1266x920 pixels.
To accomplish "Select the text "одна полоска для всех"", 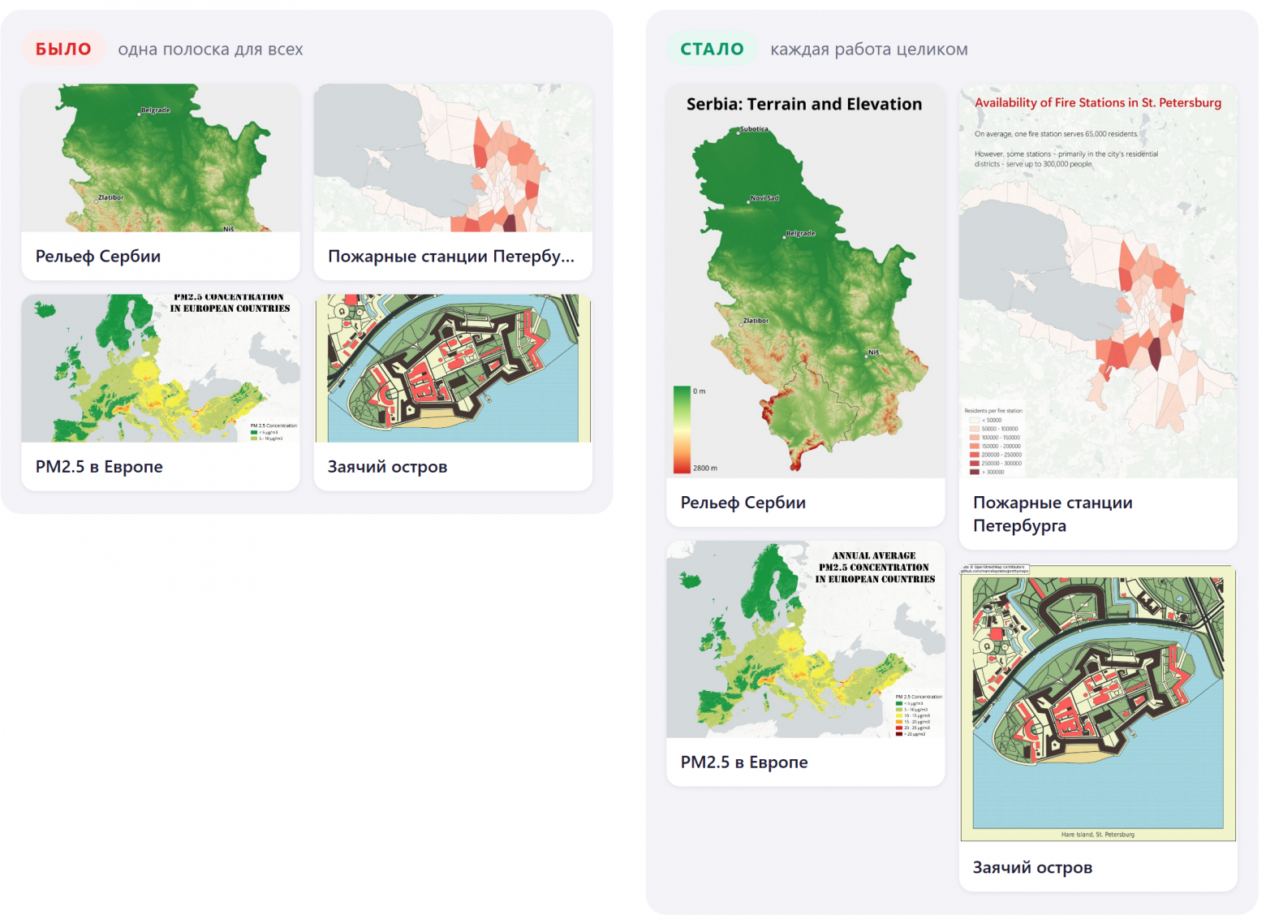I will click(210, 50).
